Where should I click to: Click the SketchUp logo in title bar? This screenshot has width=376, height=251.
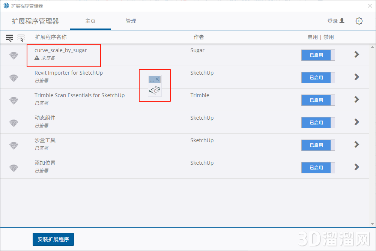(6, 6)
